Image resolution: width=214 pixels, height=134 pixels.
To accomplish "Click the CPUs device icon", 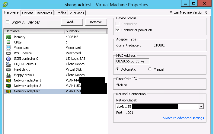I will [x=8, y=42].
